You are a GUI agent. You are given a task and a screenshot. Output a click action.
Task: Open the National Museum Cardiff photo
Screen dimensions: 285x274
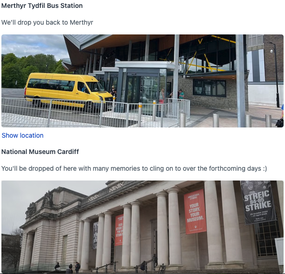[142, 227]
